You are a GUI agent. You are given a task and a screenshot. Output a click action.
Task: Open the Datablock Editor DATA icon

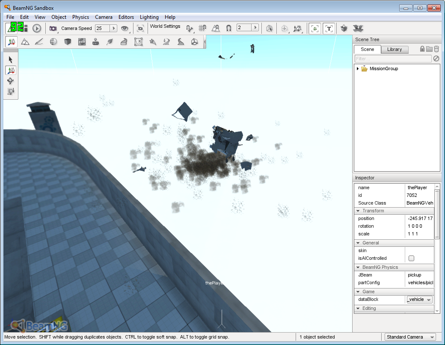click(82, 42)
